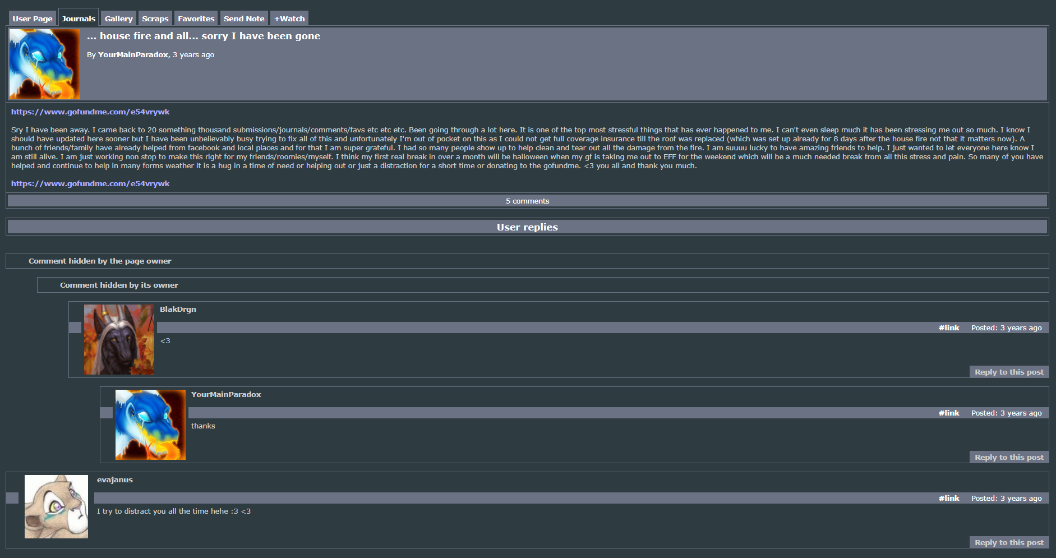Click "Posted: 3 years ago" on the thanks comment
Viewport: 1056px width, 558px height.
tap(1006, 413)
